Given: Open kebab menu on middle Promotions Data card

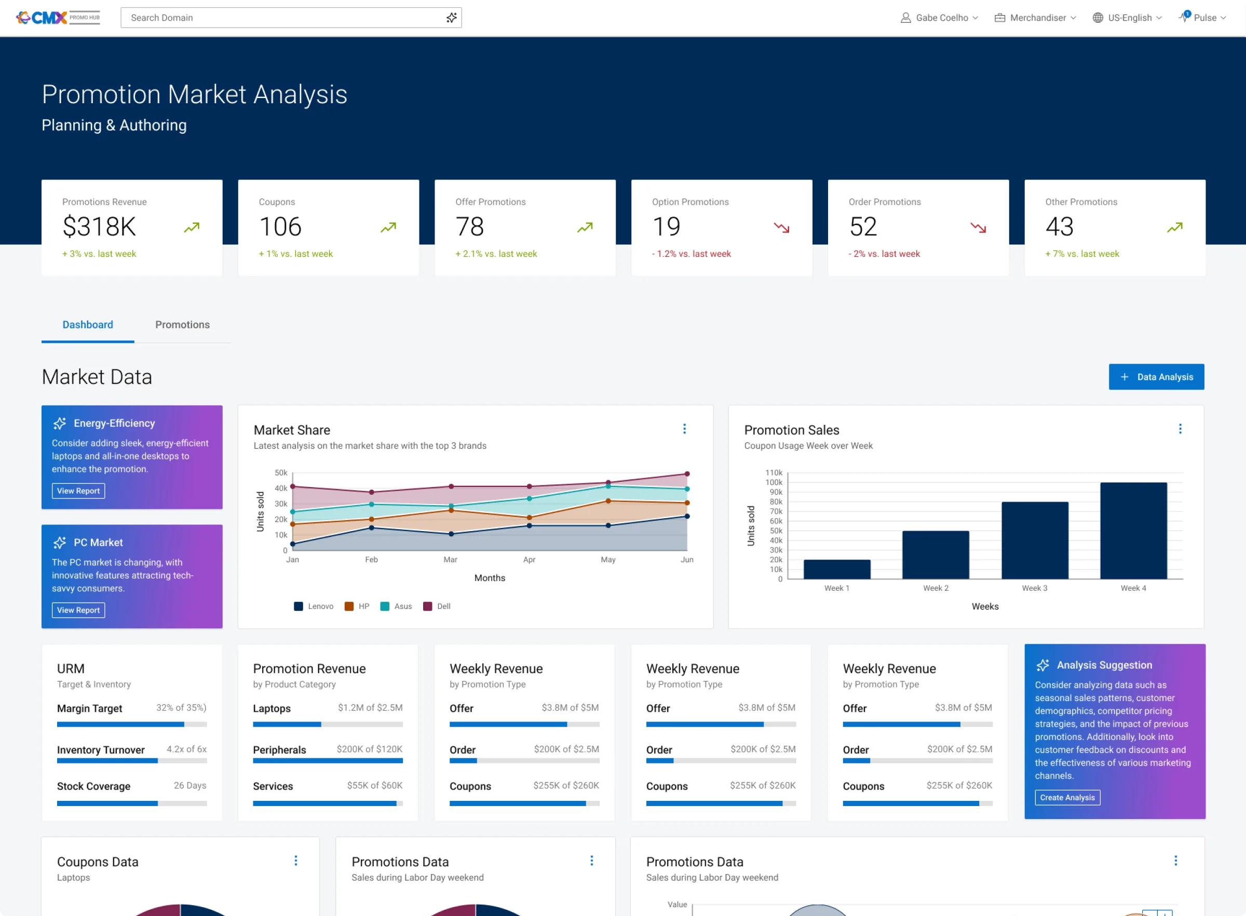Looking at the screenshot, I should coord(592,860).
